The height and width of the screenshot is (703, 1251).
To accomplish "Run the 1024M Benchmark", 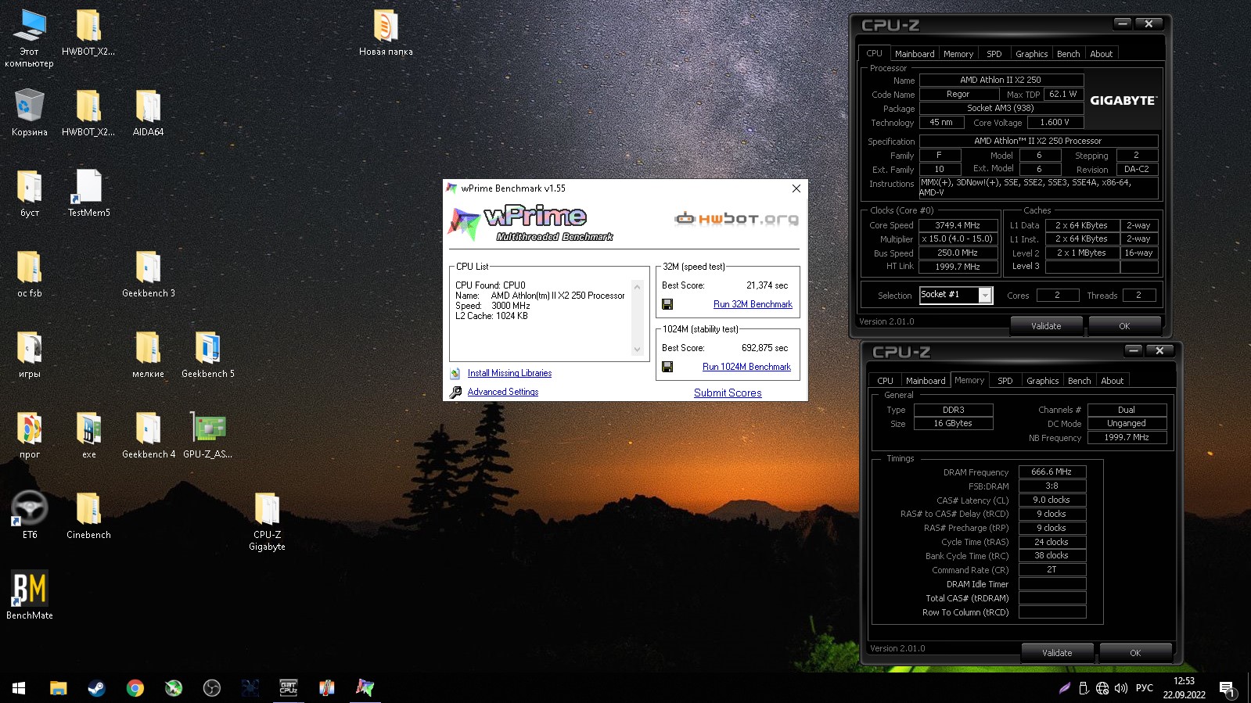I will tap(746, 367).
